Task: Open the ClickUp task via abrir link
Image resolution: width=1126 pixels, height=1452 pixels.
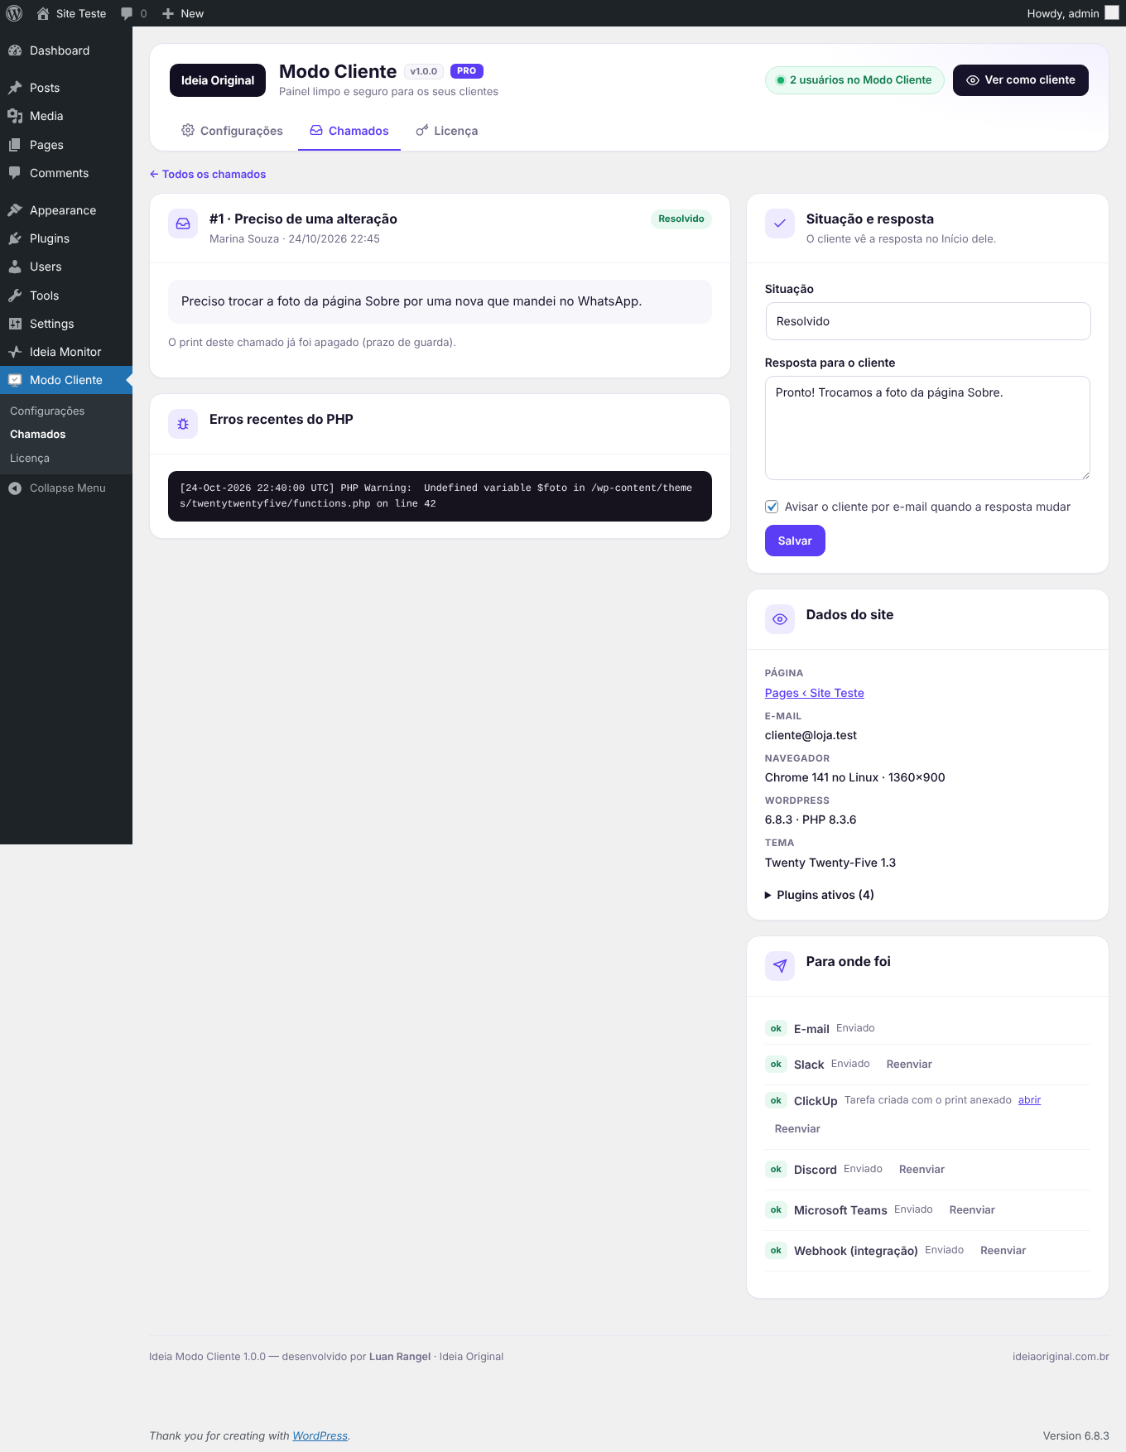Action: [x=1029, y=1100]
